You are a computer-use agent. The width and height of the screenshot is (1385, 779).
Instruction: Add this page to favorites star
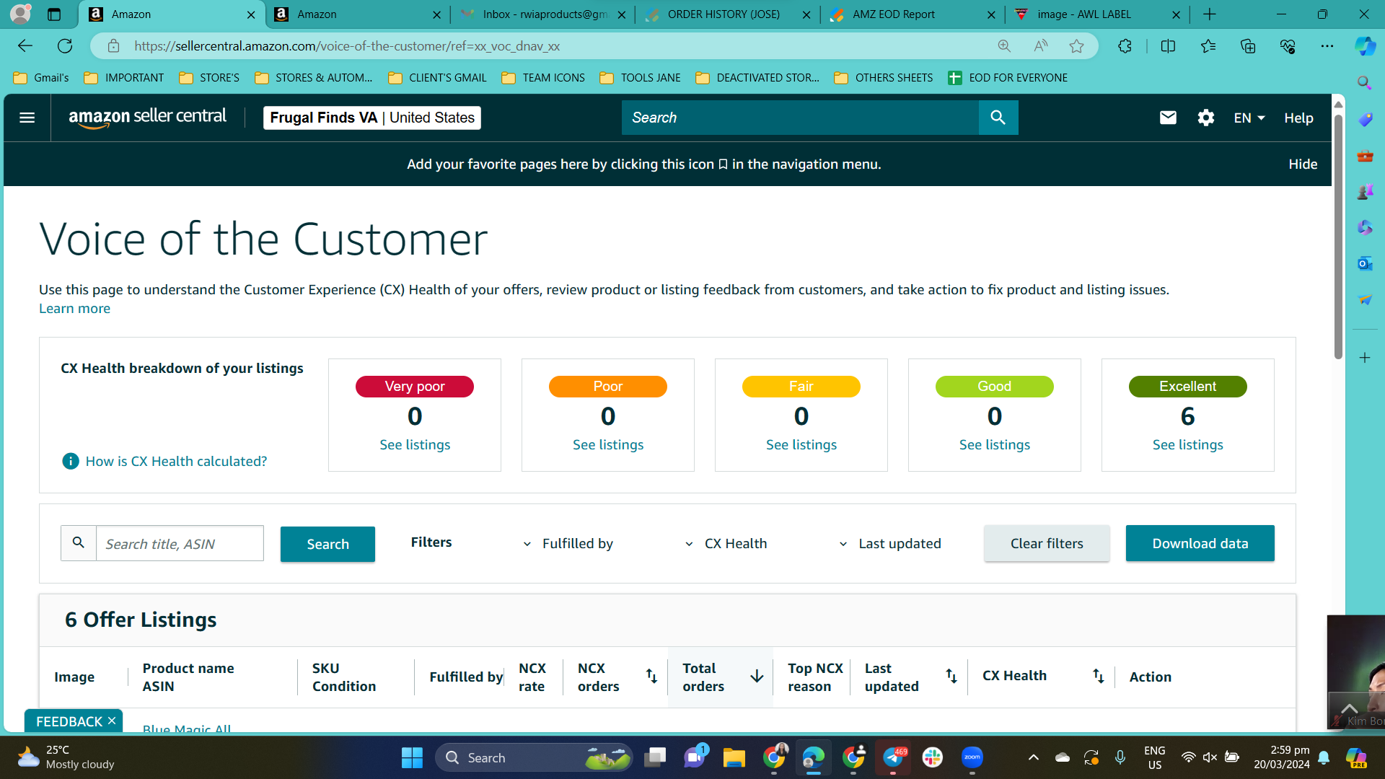click(1076, 46)
